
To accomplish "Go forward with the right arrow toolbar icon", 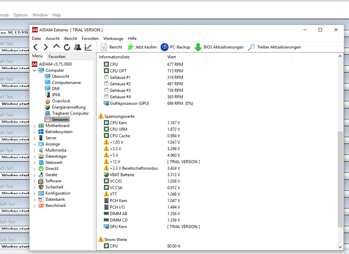I will click(x=46, y=47).
